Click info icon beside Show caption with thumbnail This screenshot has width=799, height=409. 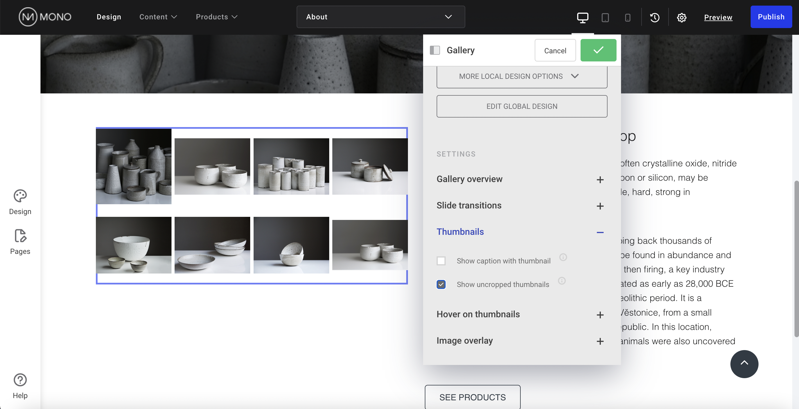(x=563, y=257)
